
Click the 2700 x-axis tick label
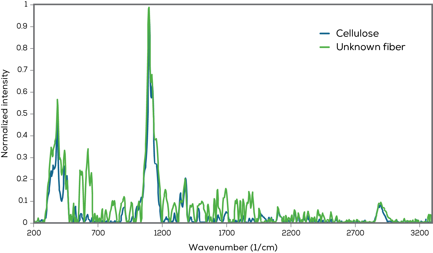[x=355, y=233]
